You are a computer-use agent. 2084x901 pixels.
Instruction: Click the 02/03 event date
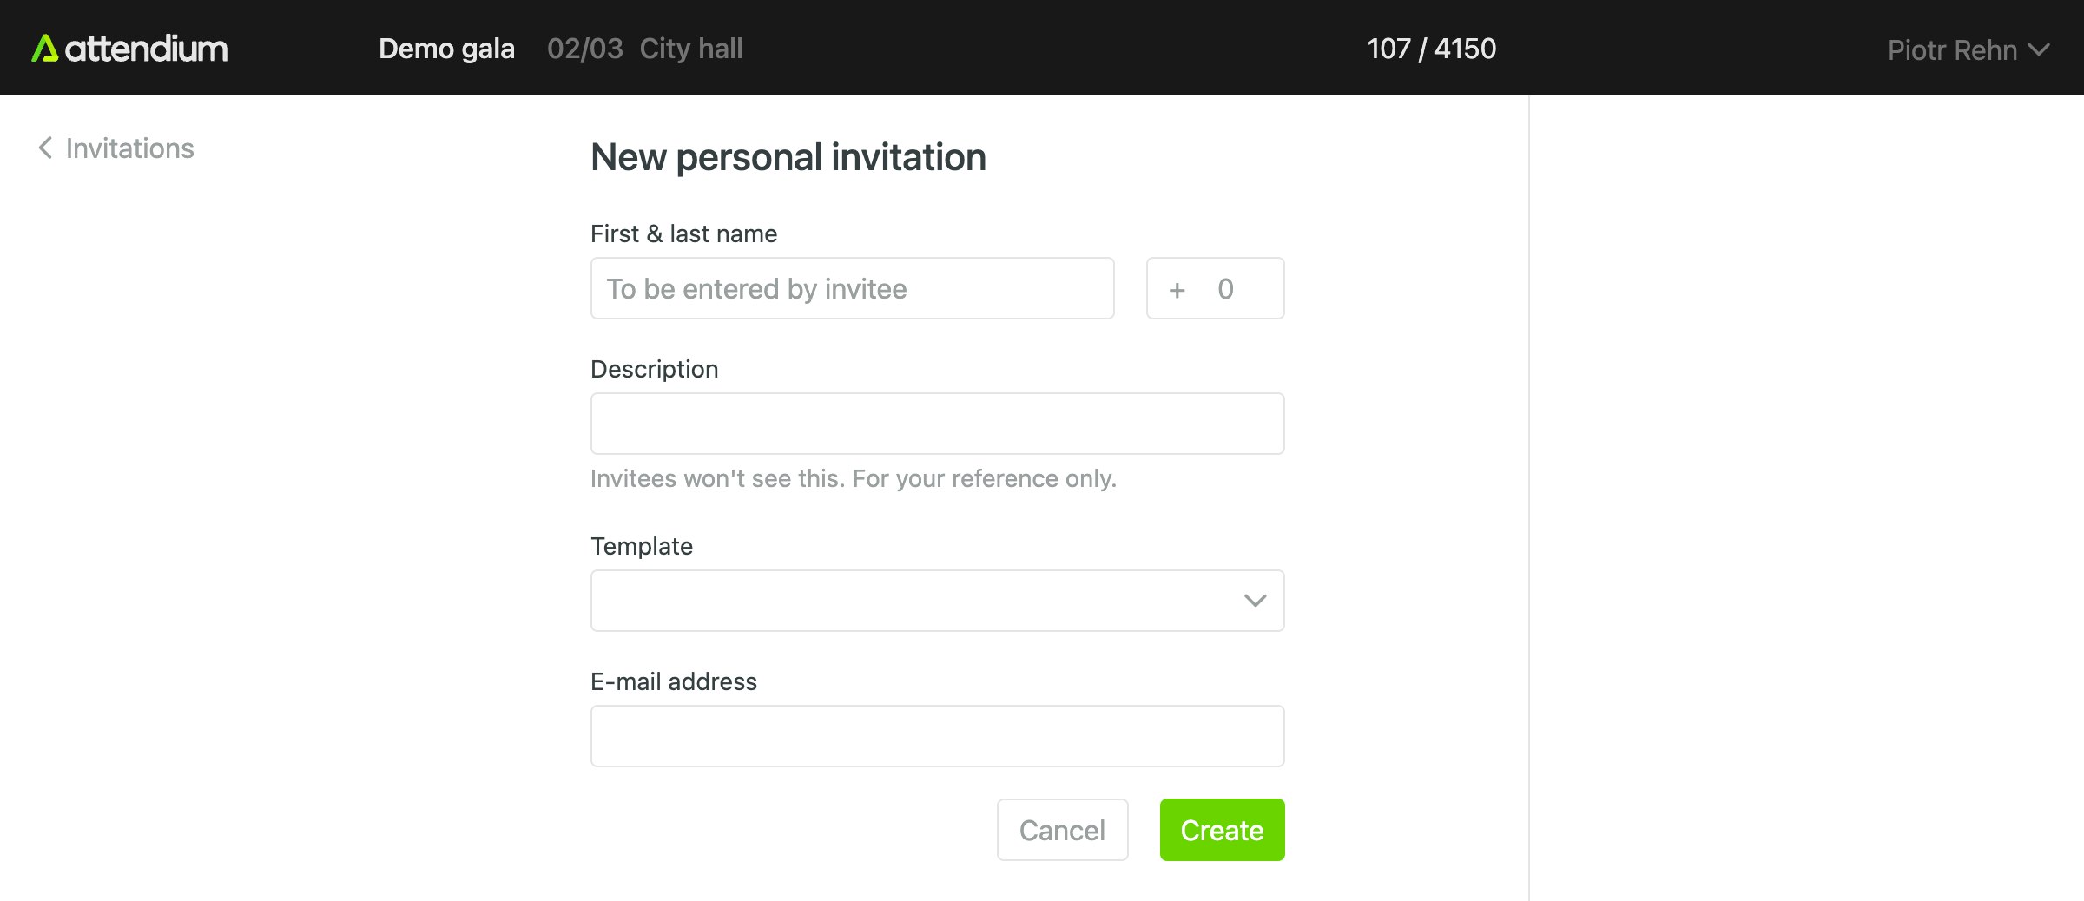click(584, 49)
